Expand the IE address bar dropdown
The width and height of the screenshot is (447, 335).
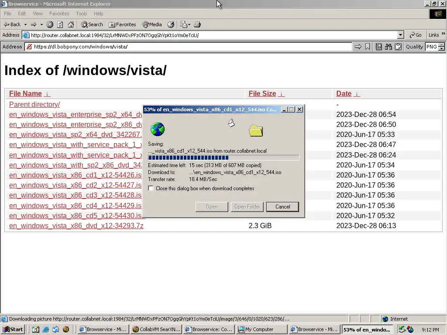[x=401, y=35]
